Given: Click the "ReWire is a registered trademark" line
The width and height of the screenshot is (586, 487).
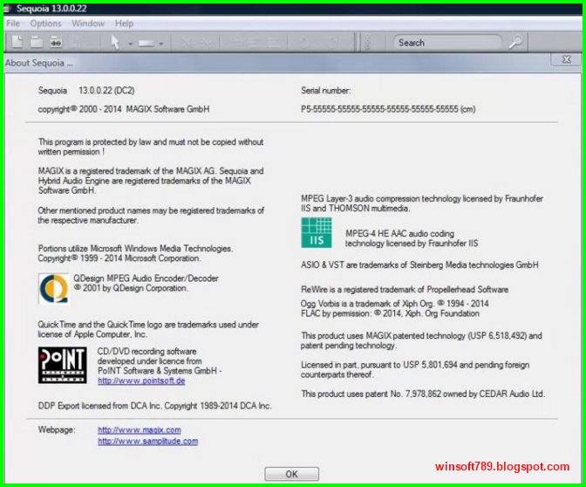Looking at the screenshot, I should tap(405, 290).
